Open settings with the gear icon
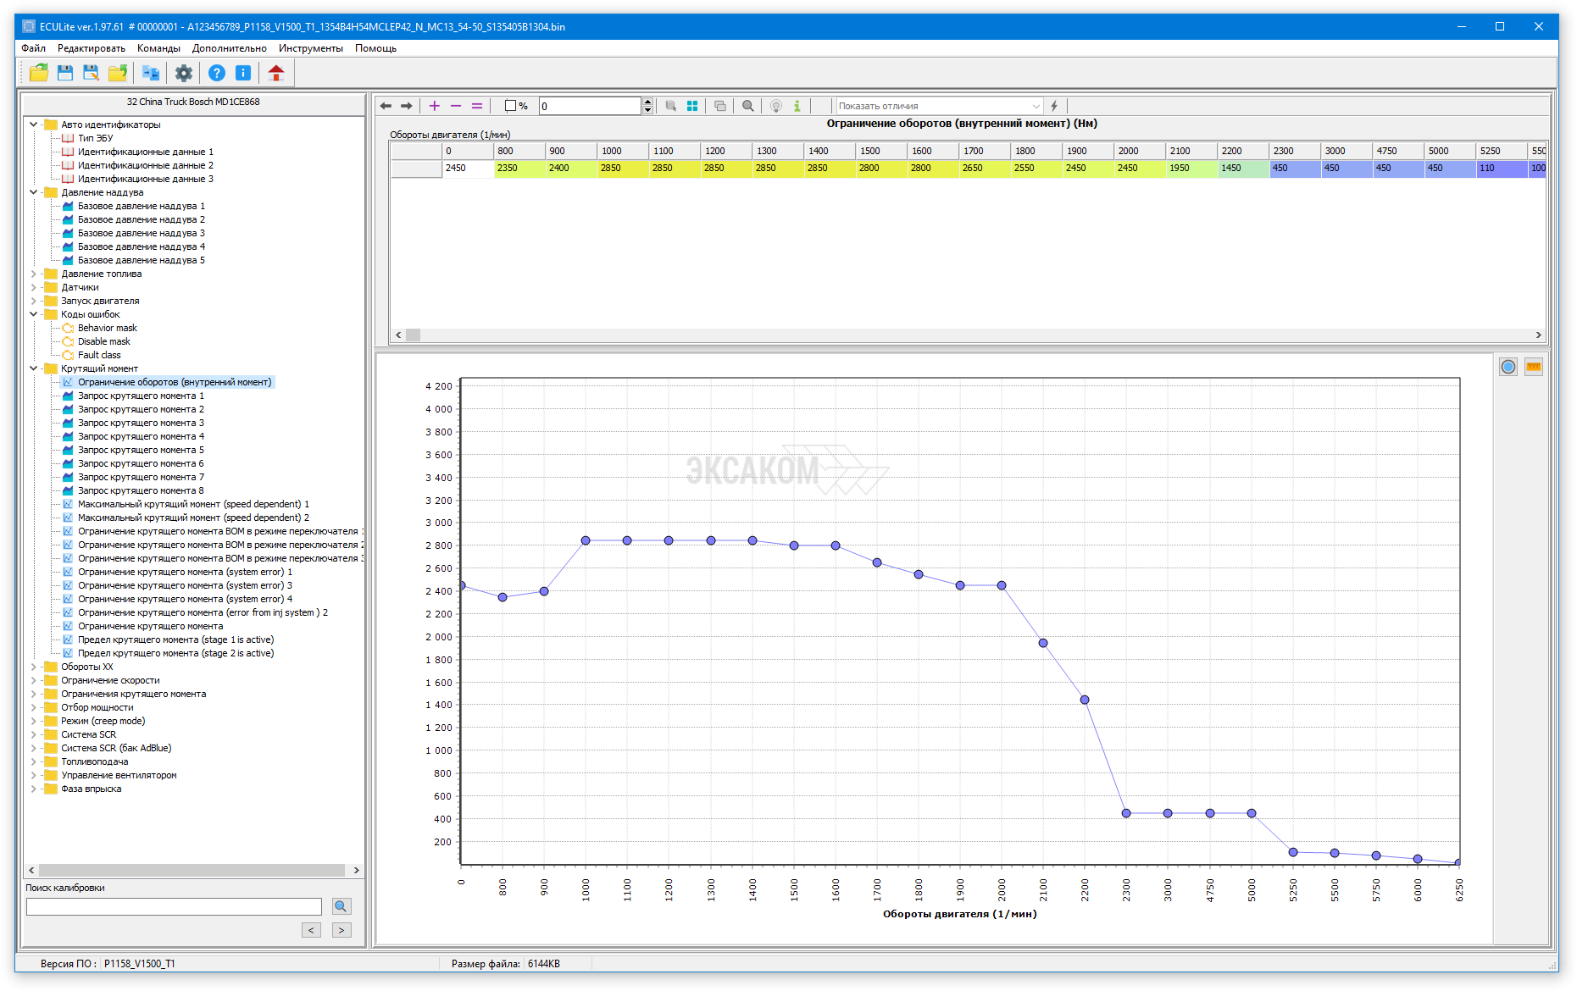 (x=183, y=73)
